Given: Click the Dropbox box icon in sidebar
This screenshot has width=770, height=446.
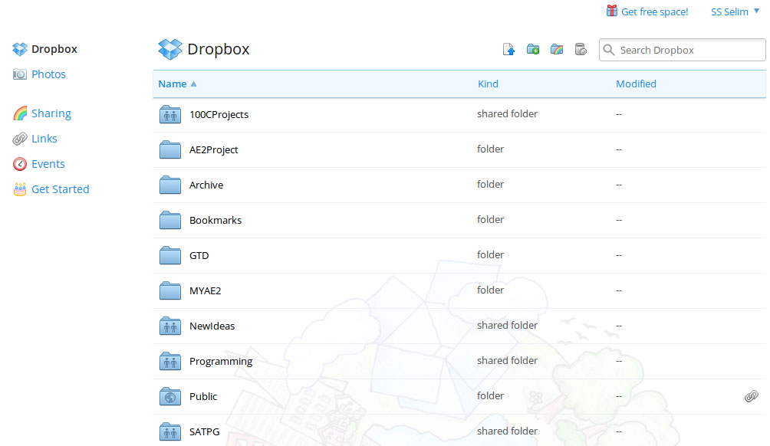Looking at the screenshot, I should 20,49.
